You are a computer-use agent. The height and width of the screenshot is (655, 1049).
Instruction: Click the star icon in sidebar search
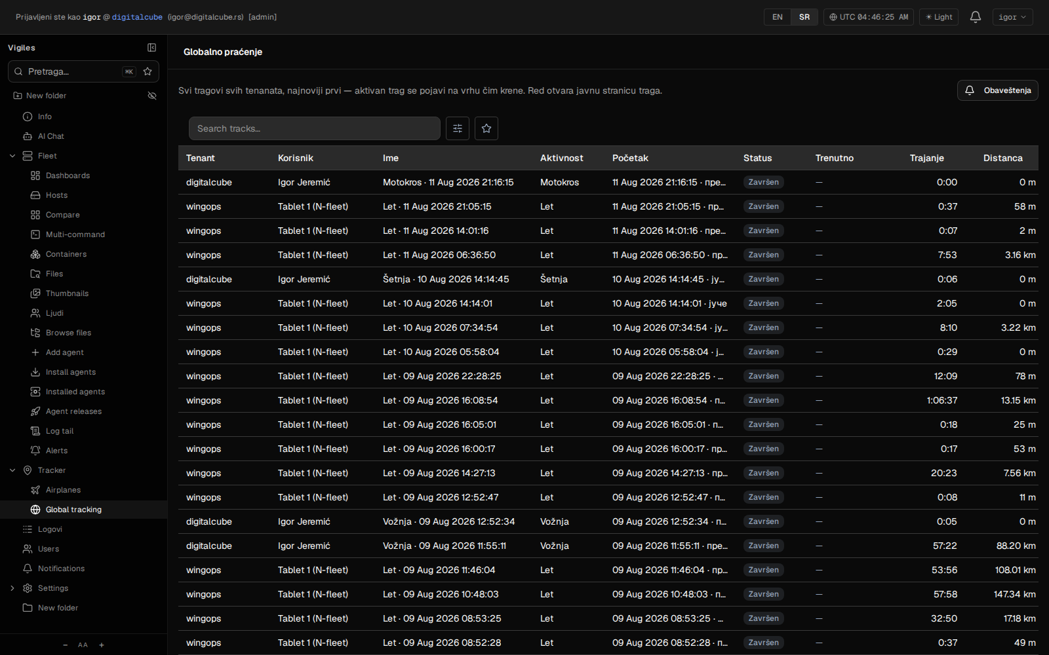coord(148,71)
